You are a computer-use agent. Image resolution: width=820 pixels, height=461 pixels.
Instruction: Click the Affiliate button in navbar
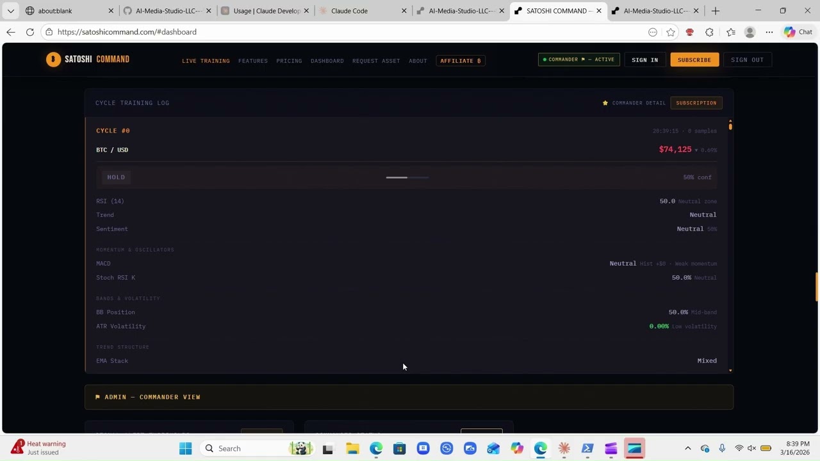point(461,61)
